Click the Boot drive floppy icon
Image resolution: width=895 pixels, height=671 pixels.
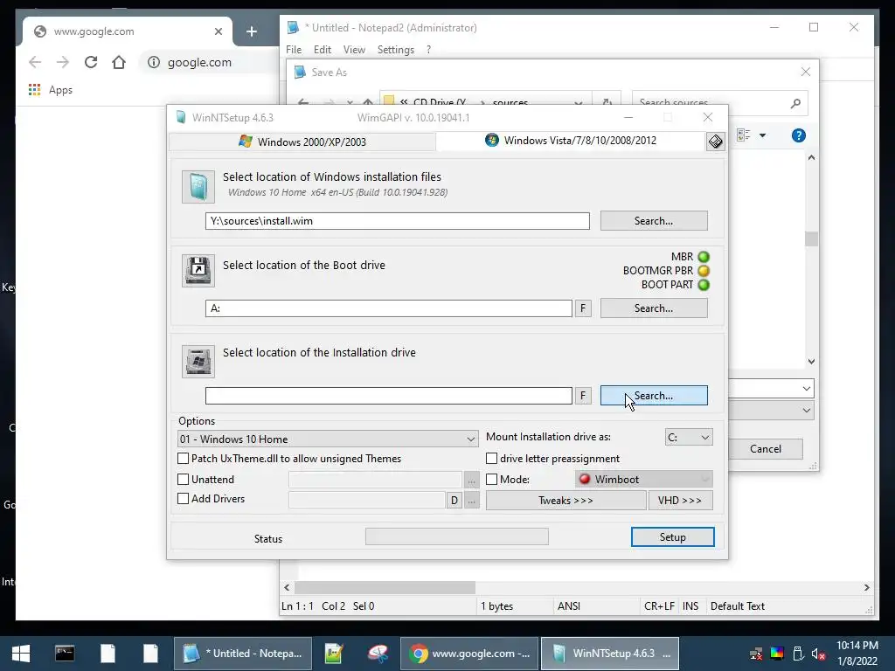[x=198, y=270]
